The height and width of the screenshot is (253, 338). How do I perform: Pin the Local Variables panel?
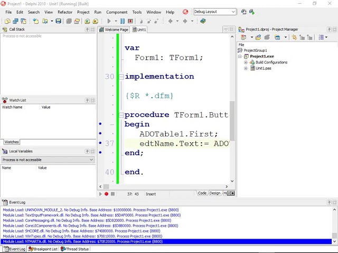87,151
